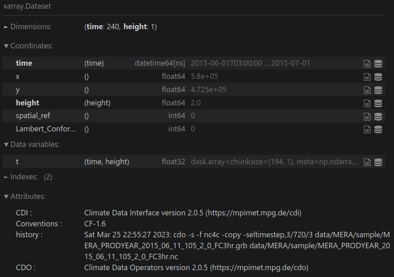The image size is (394, 277).
Task: Show data repr icon for y coordinate
Action: [378, 90]
